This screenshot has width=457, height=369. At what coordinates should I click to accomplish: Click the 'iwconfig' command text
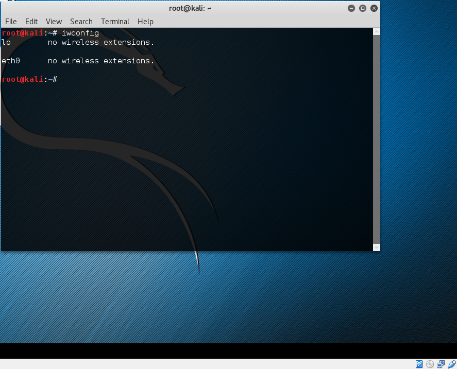pyautogui.click(x=80, y=33)
